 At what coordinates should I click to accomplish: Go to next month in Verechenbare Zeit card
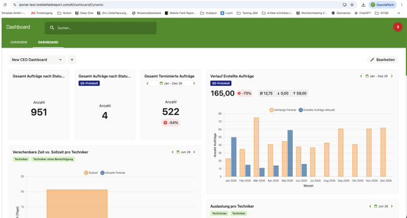194,152
